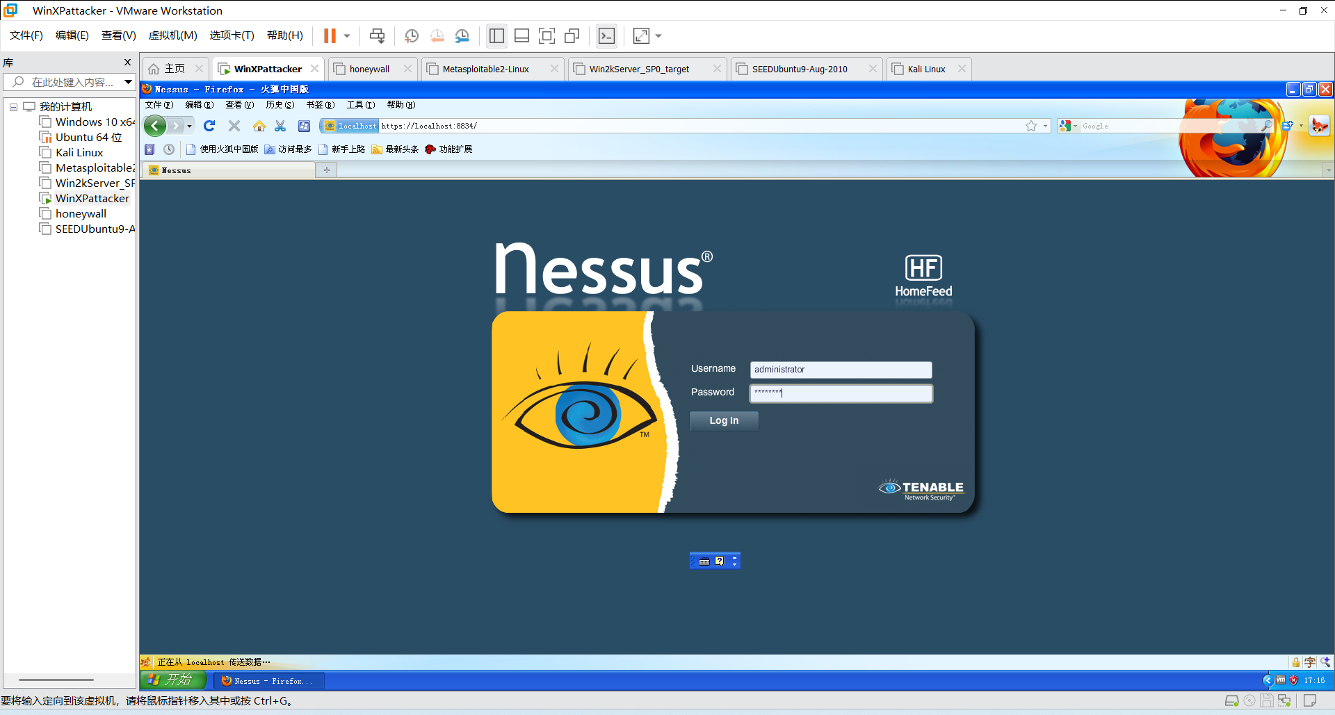This screenshot has height=715, width=1335.
Task: Click the blue grid icon beside the scissors
Action: [304, 126]
